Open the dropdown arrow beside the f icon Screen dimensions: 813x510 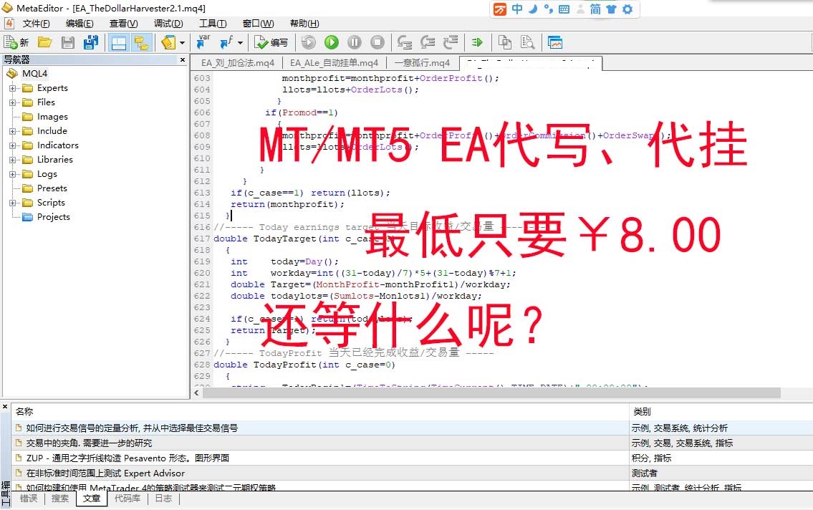pyautogui.click(x=240, y=43)
